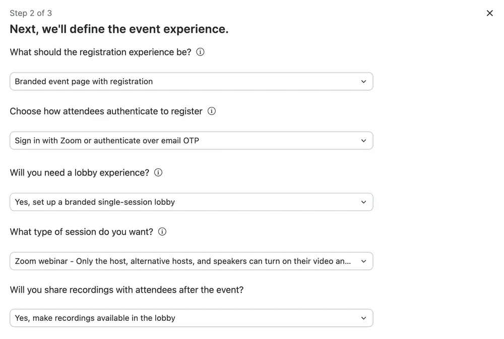The image size is (504, 339).
Task: Click the chevron on the registration experience dropdown
Action: pyautogui.click(x=364, y=81)
